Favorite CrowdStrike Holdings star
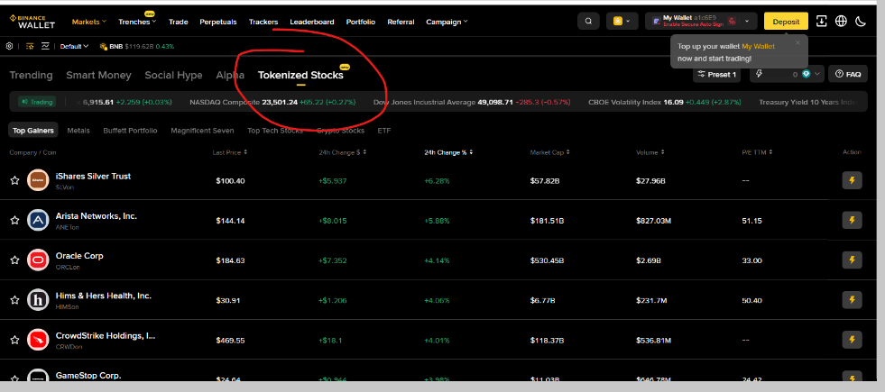Screen dimensions: 885x392 (14, 340)
